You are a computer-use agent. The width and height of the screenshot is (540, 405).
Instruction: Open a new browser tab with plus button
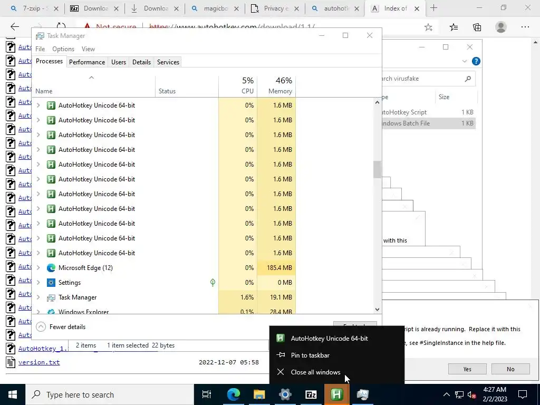tap(433, 8)
